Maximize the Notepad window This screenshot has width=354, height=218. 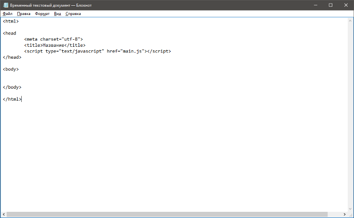331,5
